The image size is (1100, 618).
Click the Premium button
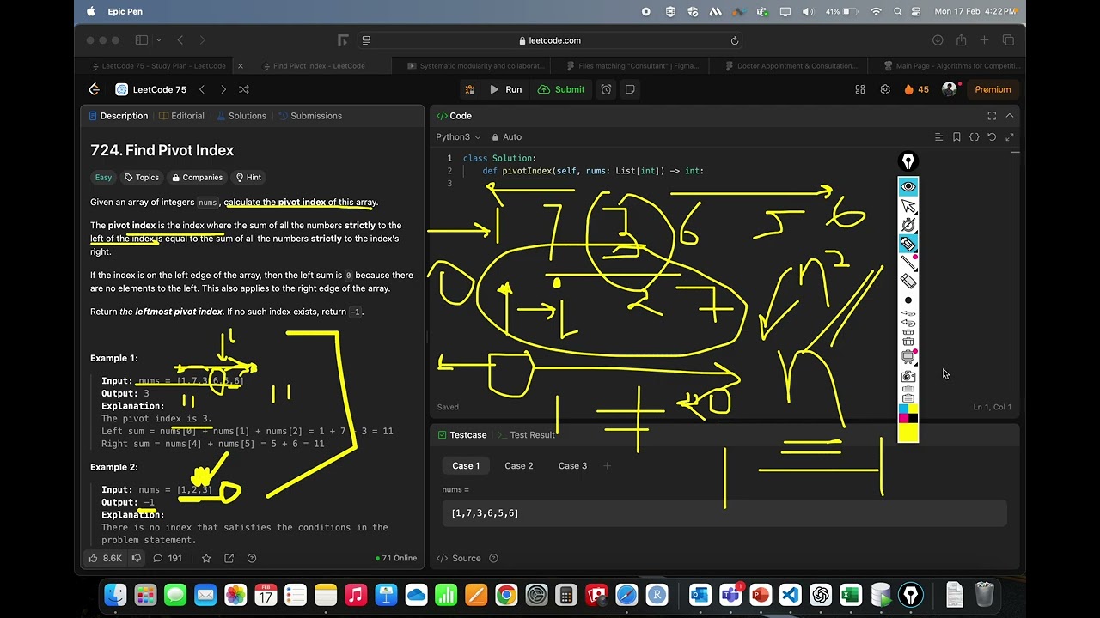coord(993,89)
